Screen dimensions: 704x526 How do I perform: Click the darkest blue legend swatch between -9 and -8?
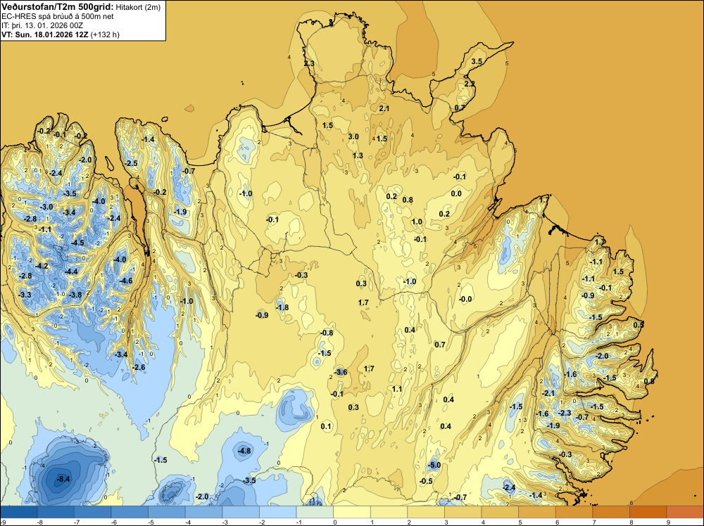tap(19, 512)
